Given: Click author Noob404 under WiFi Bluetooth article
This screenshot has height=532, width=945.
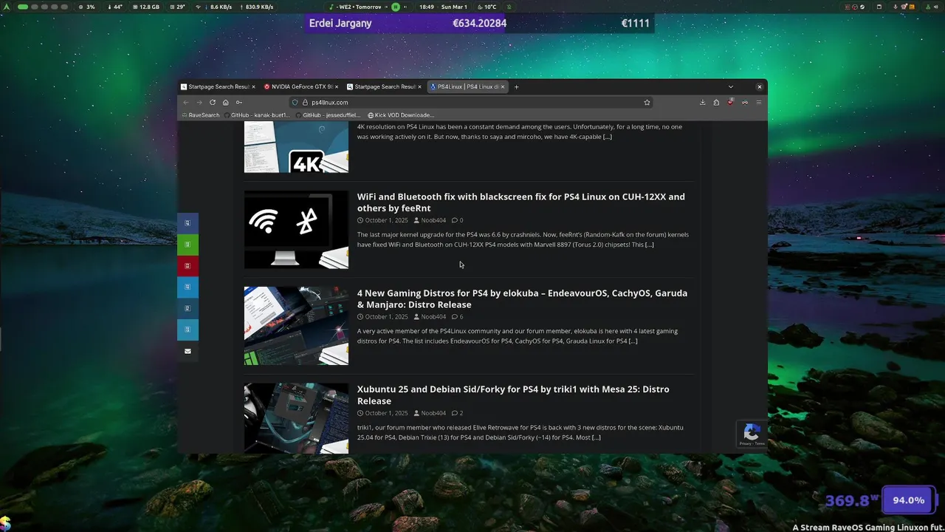Looking at the screenshot, I should coord(433,220).
